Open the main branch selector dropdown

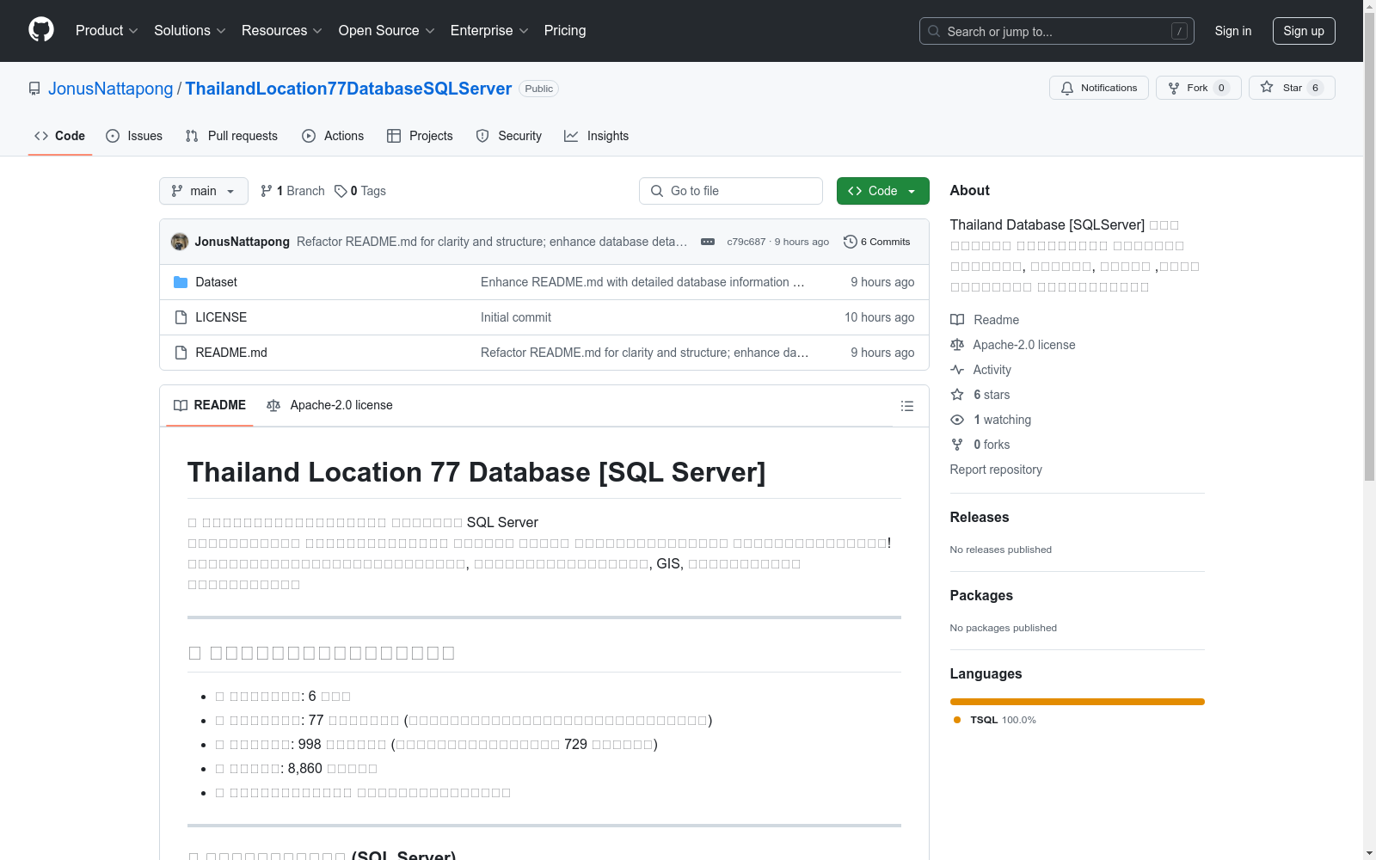click(204, 191)
